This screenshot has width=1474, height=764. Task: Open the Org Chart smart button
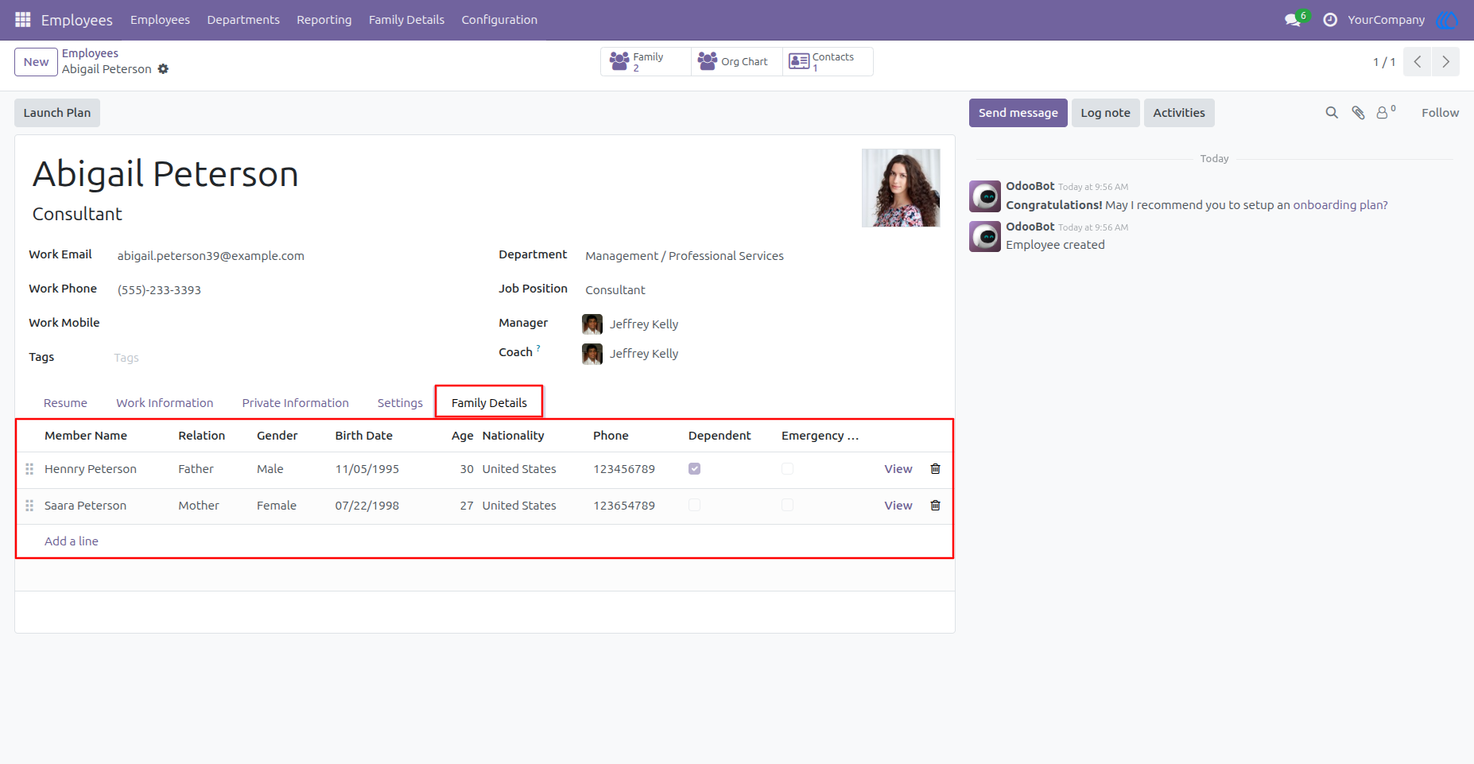click(x=737, y=61)
